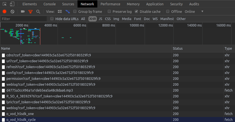The height and width of the screenshot is (122, 235).
Task: Stop recording network log
Action: click(x=4, y=11)
